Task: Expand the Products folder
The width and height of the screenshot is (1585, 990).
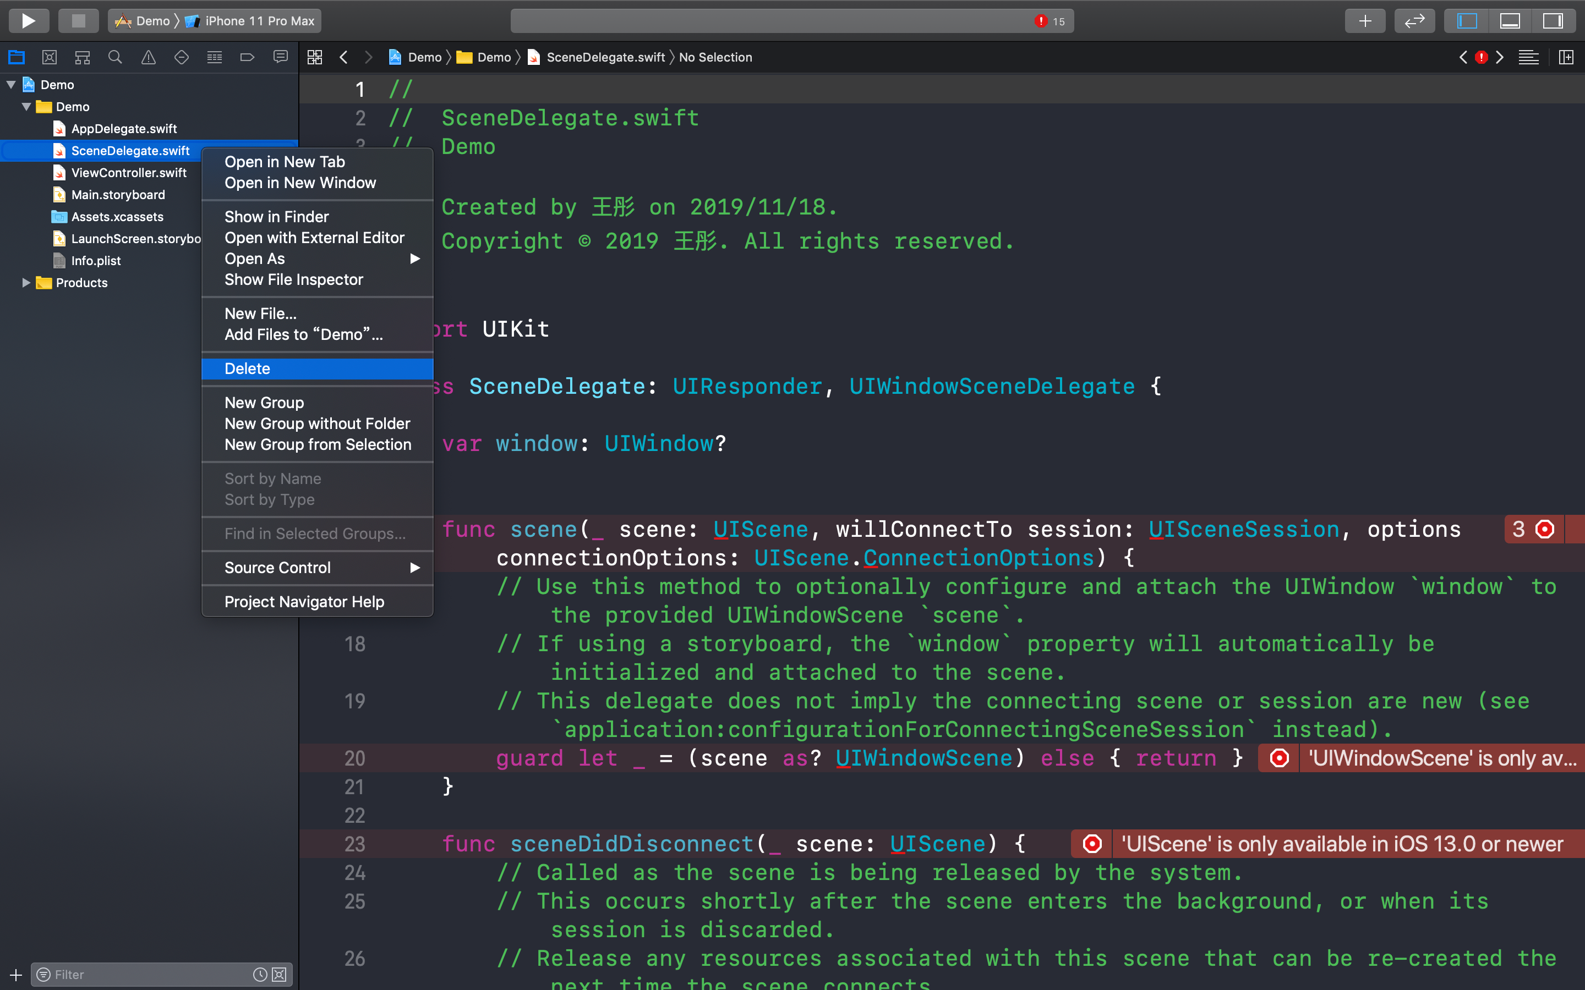Action: (26, 282)
